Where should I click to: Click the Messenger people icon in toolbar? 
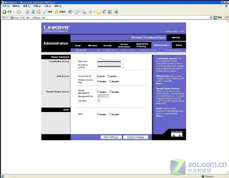[116, 12]
